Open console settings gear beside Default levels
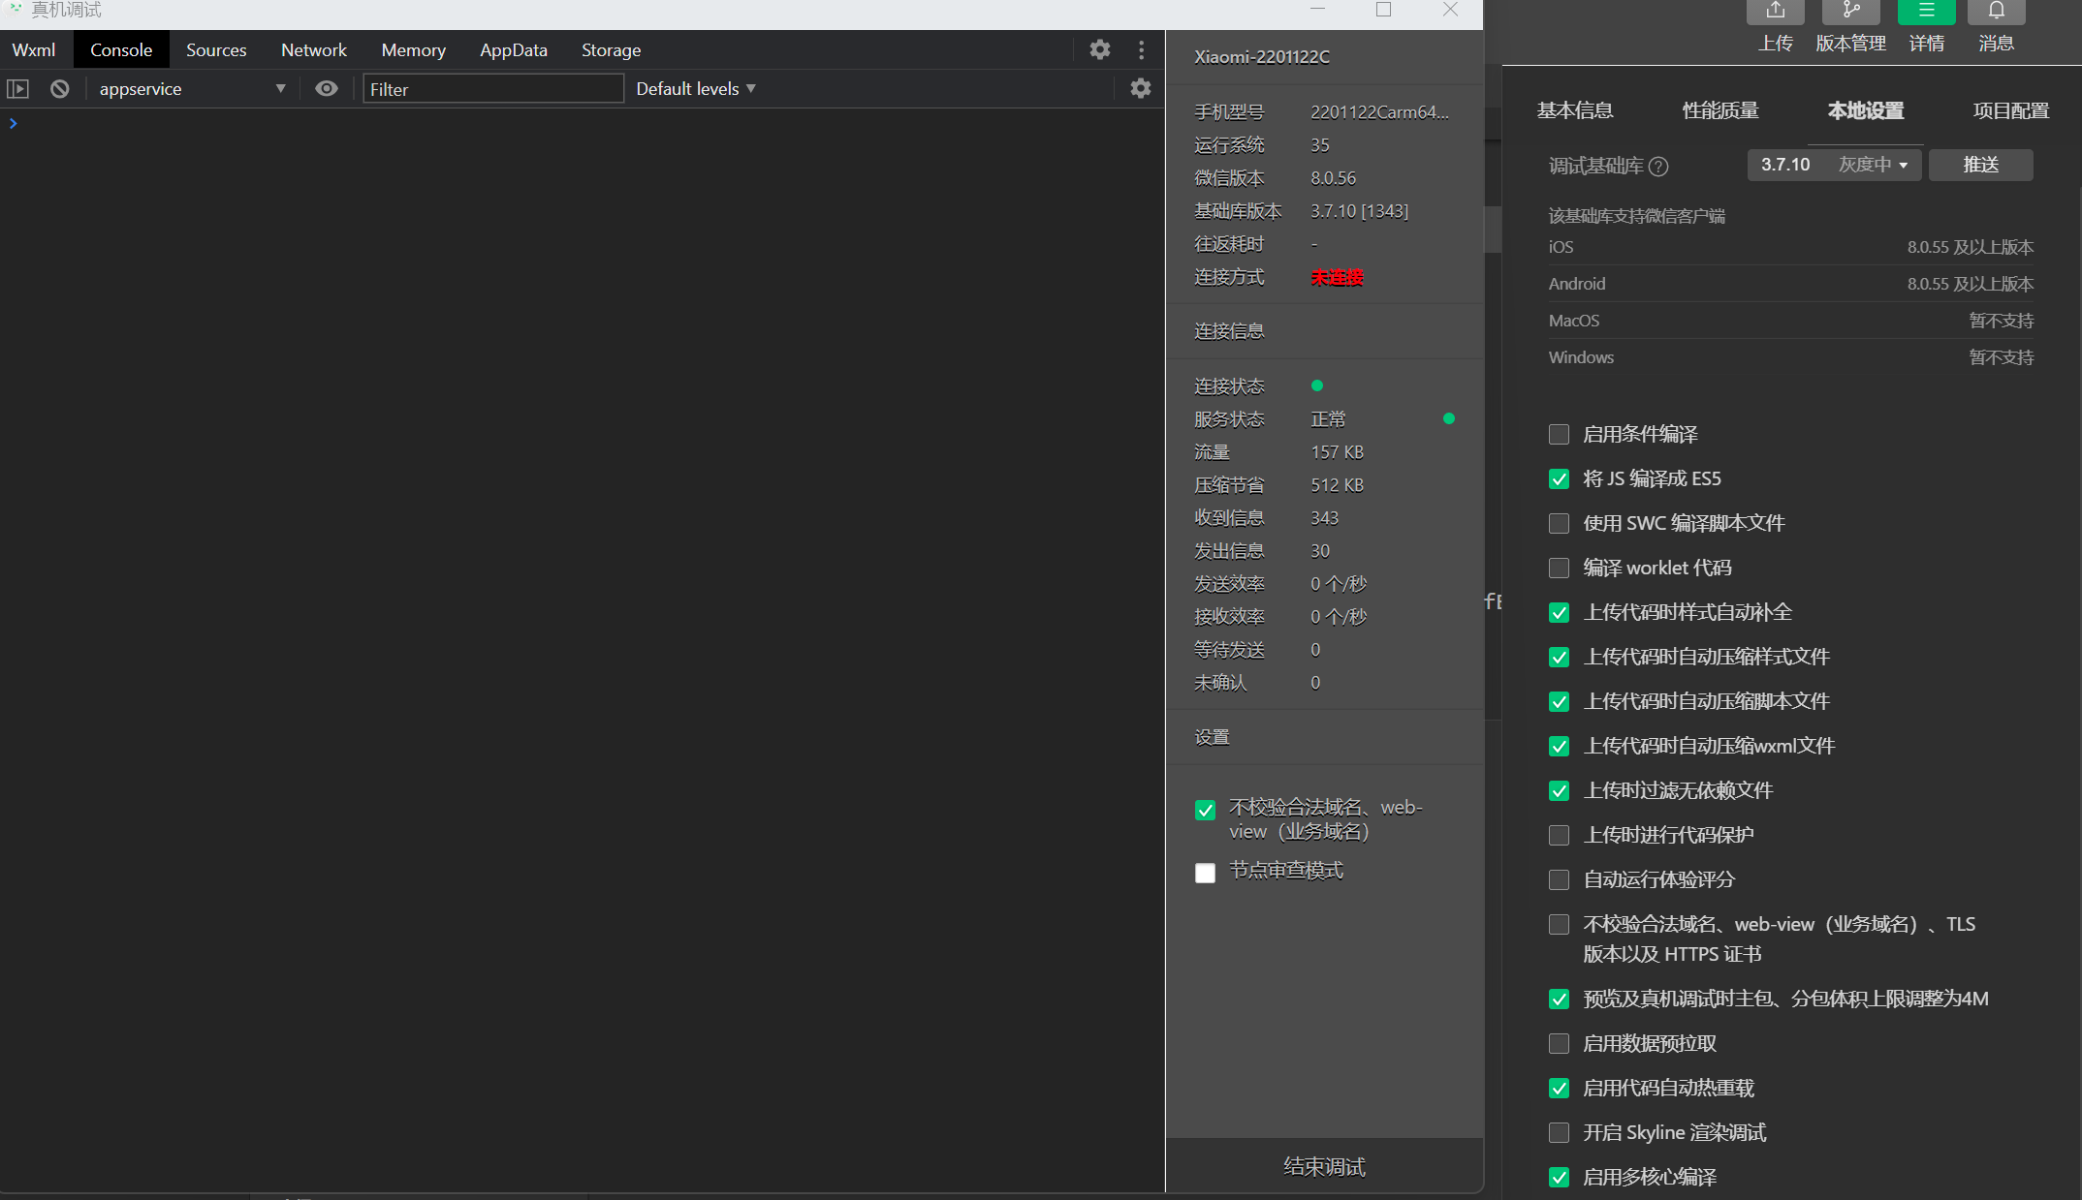The image size is (2082, 1200). pyautogui.click(x=1141, y=89)
